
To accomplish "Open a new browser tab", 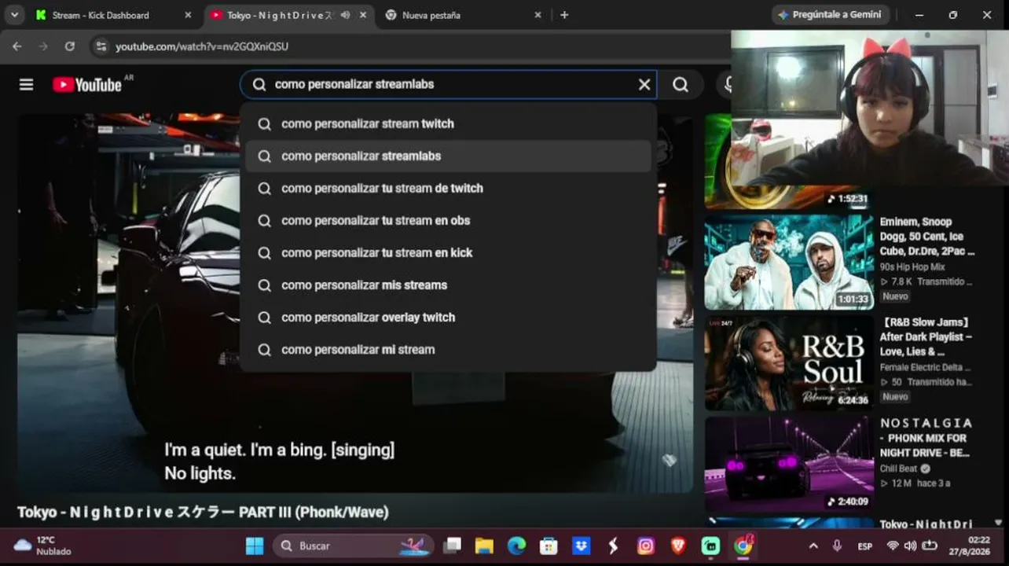I will pos(564,15).
